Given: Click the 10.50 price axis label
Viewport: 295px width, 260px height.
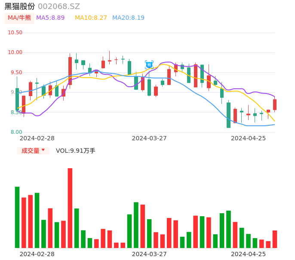Looking at the screenshot, I should tap(15, 33).
